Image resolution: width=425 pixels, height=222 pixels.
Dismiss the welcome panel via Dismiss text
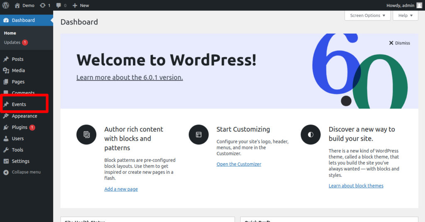pyautogui.click(x=403, y=43)
